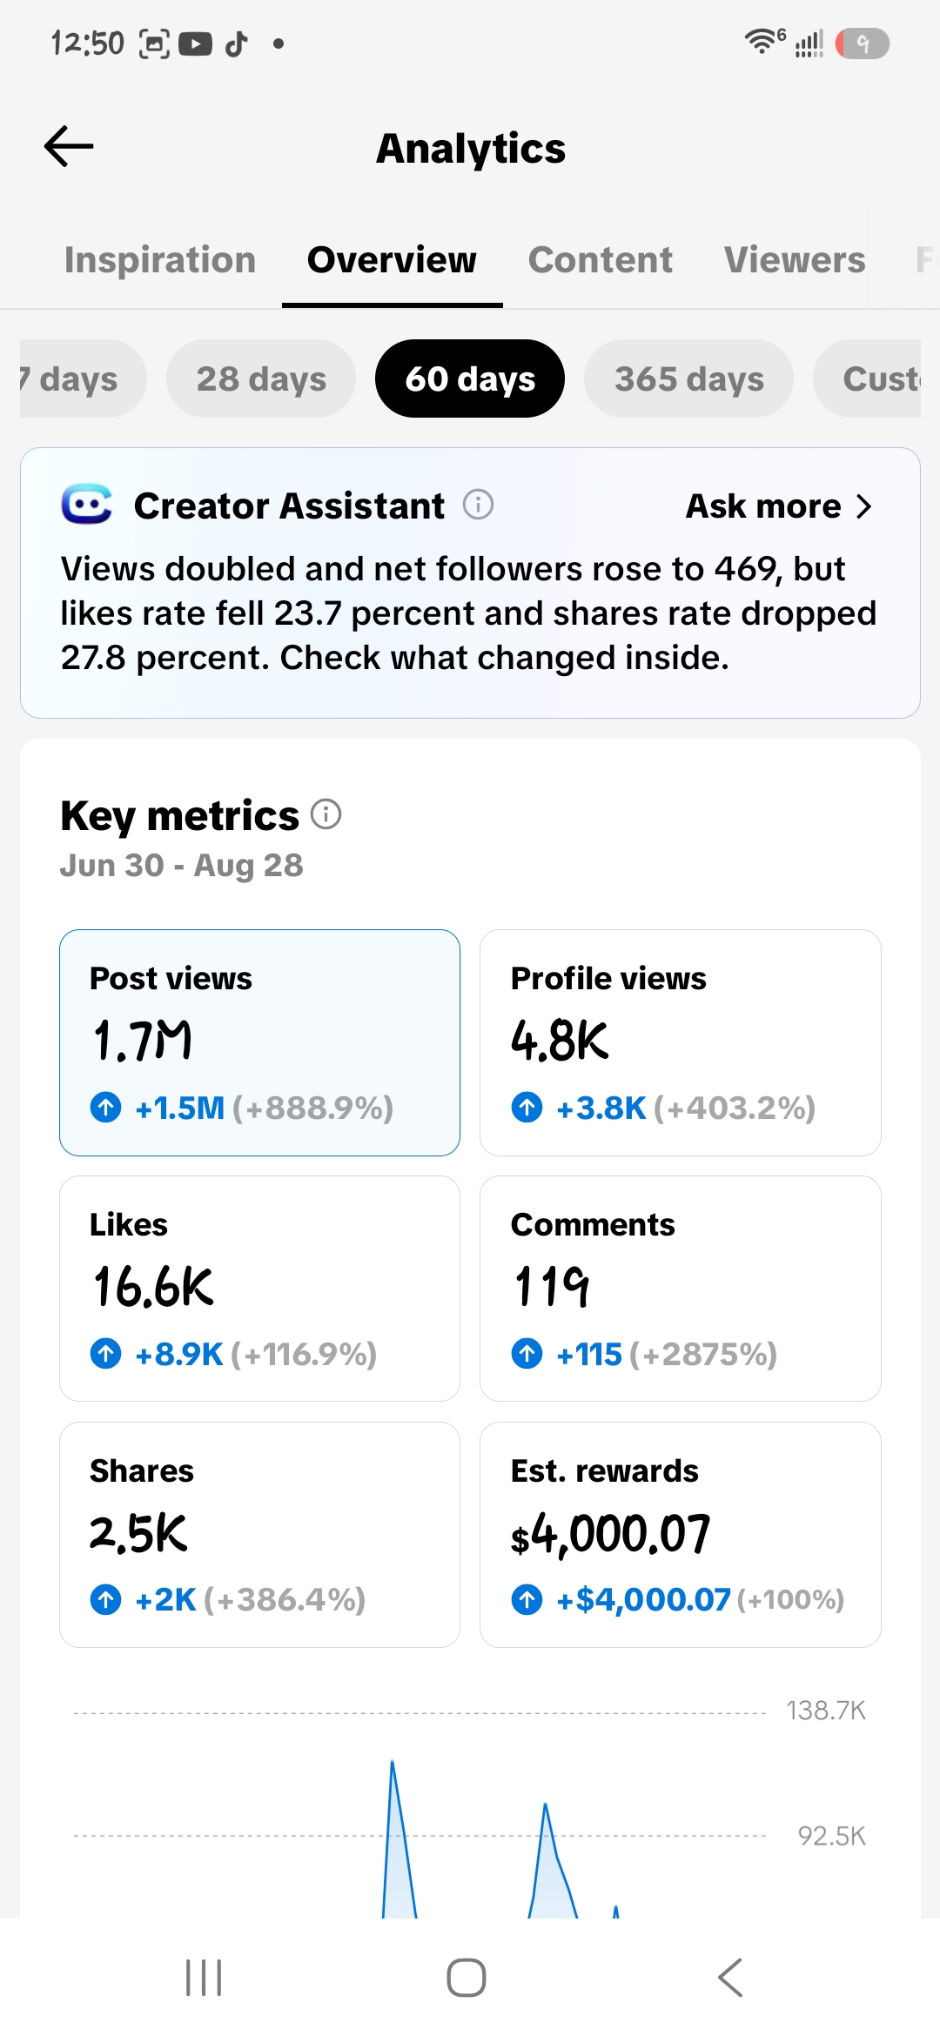Select the 60 days range
This screenshot has width=940, height=2036.
click(x=470, y=378)
